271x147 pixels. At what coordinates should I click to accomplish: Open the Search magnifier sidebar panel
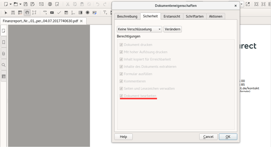click(x=4, y=65)
